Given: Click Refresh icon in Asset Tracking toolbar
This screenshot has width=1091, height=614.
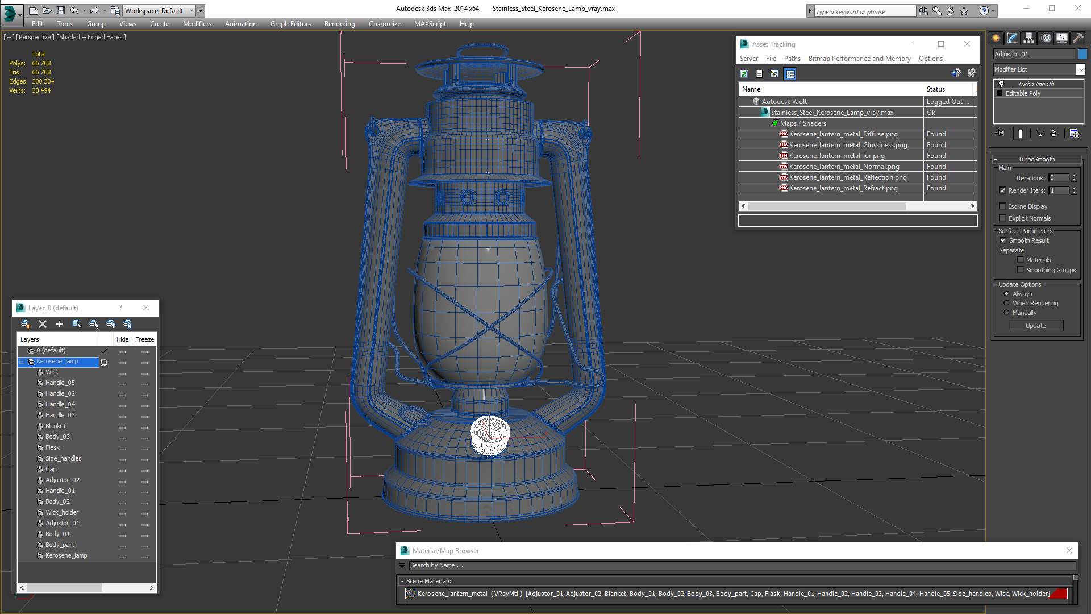Looking at the screenshot, I should (744, 74).
